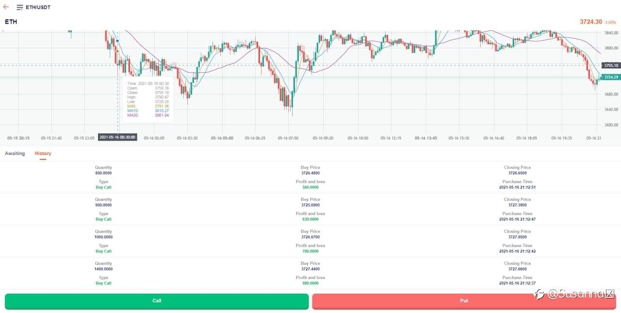
Task: Click the MA5 value in chart tooltip
Action: tap(162, 106)
